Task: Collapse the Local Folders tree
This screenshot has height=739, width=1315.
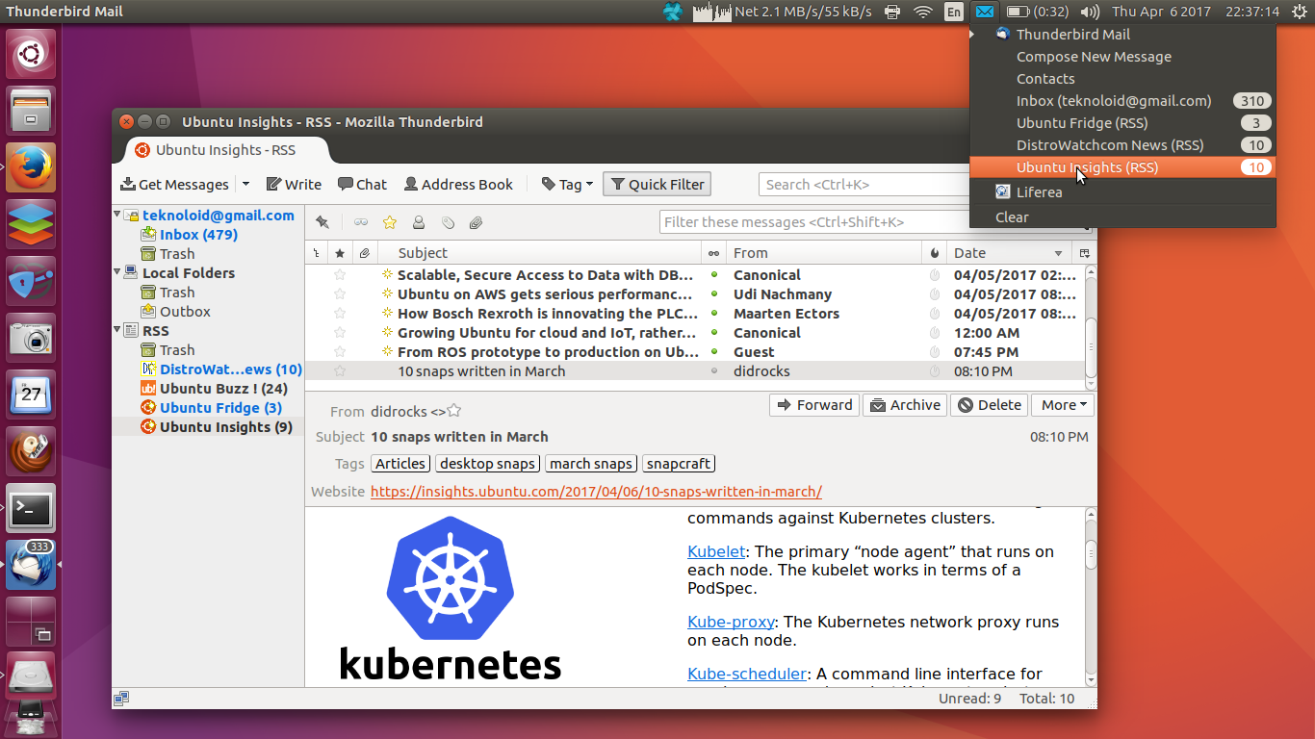Action: [117, 272]
